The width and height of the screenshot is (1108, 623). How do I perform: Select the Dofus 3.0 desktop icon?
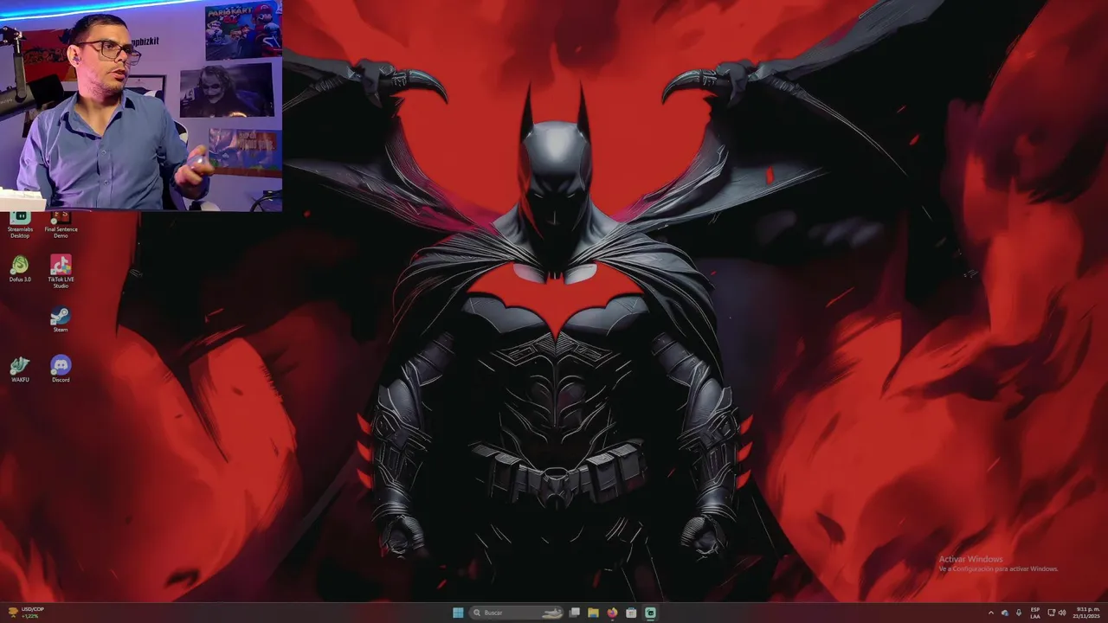point(20,270)
